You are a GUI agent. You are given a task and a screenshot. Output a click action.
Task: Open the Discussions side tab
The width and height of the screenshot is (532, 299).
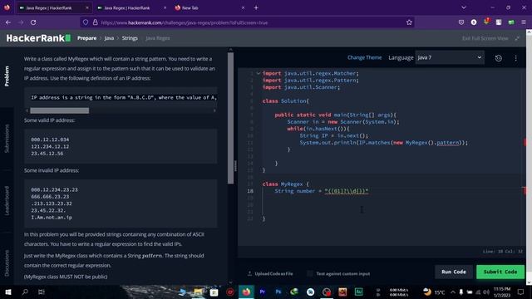pyautogui.click(x=7, y=263)
